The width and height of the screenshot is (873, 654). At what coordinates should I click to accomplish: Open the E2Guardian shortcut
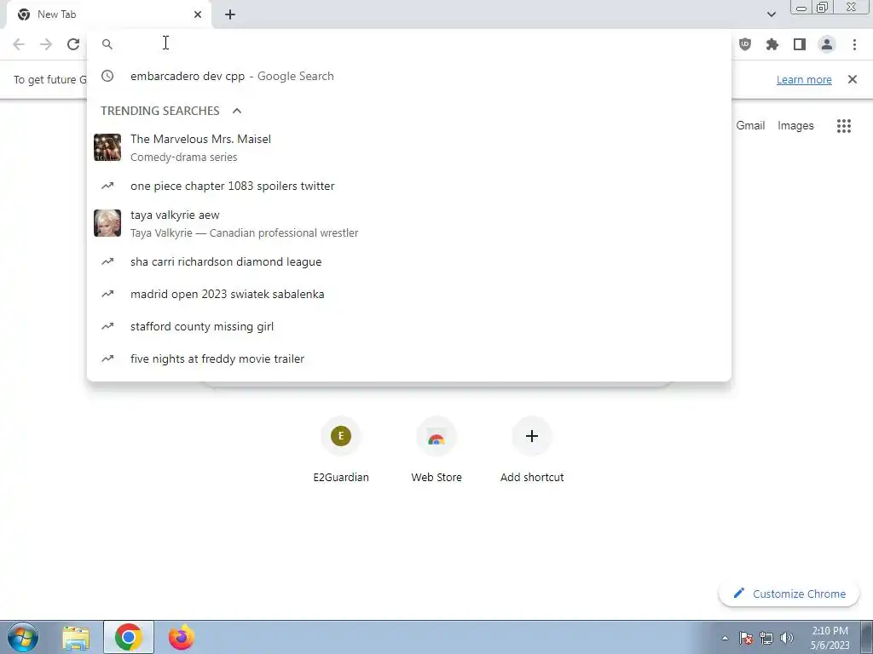(341, 450)
